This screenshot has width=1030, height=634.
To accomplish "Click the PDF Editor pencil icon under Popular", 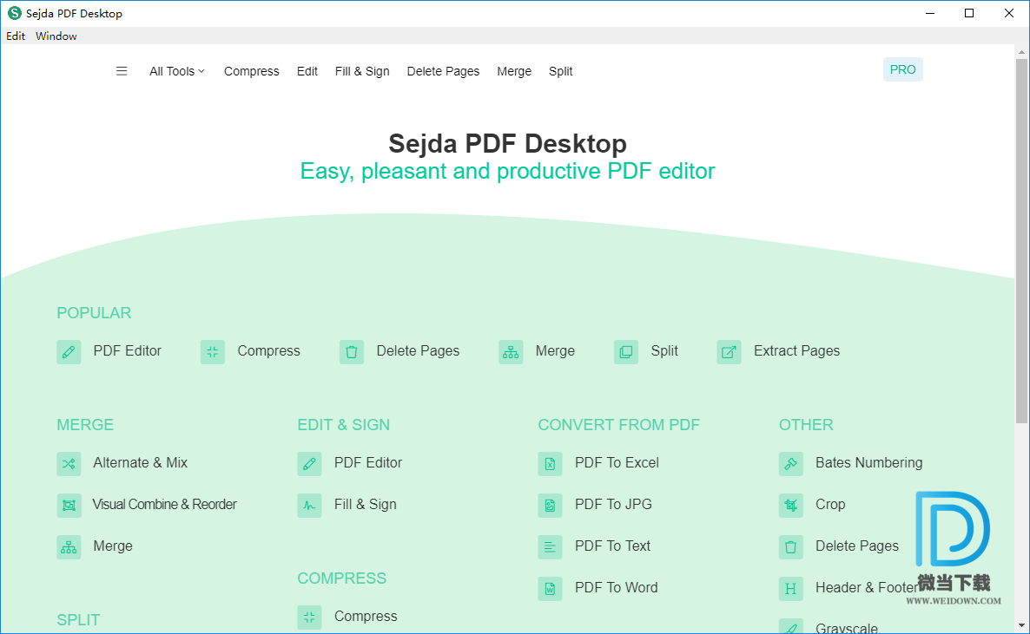I will pyautogui.click(x=69, y=352).
